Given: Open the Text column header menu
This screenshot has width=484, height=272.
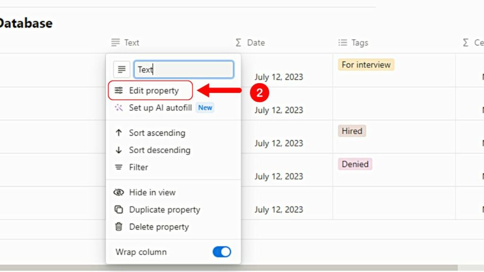Looking at the screenshot, I should click(x=131, y=42).
